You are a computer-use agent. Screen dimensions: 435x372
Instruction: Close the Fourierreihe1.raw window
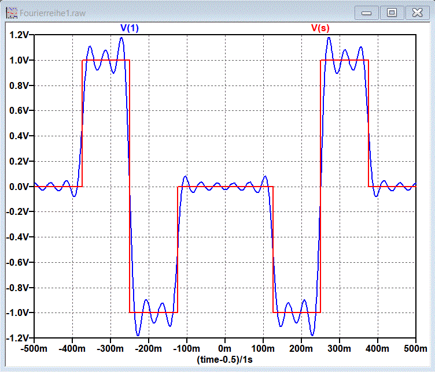pyautogui.click(x=417, y=13)
